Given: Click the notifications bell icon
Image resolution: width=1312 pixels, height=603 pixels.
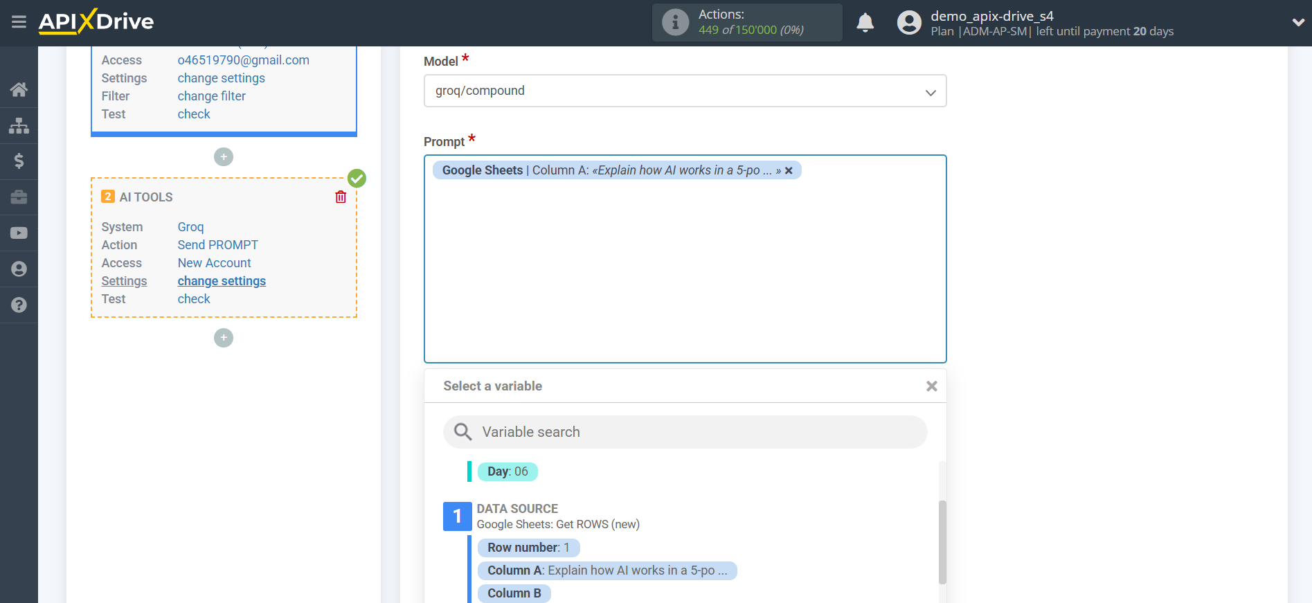Looking at the screenshot, I should tap(865, 23).
